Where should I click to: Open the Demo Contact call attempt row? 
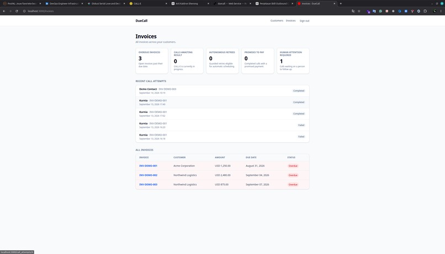pyautogui.click(x=222, y=91)
